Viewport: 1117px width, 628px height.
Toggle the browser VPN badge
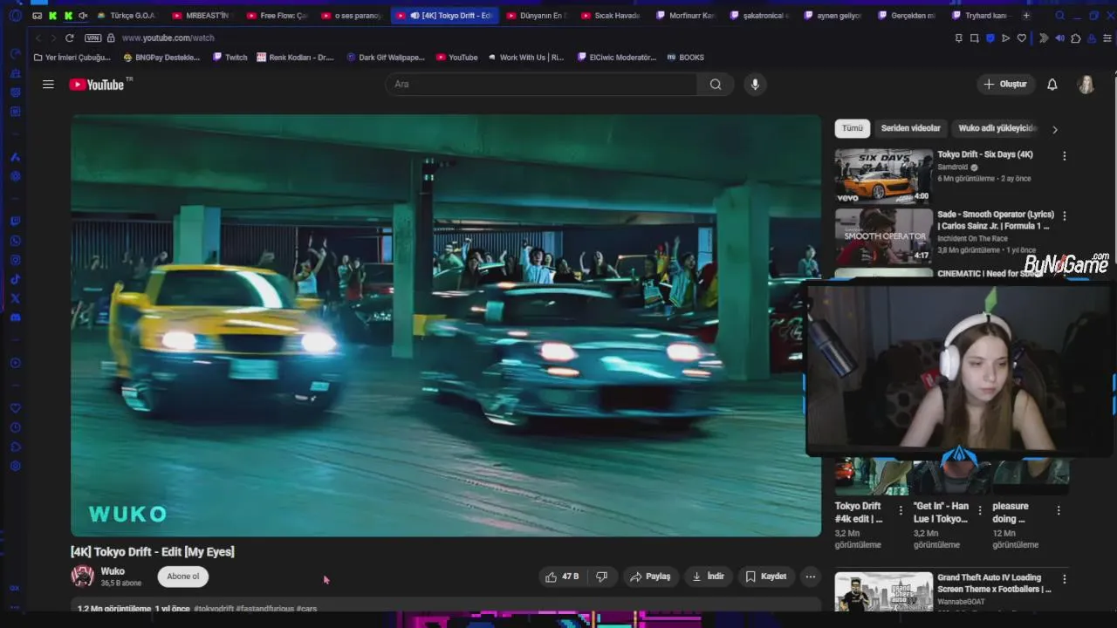93,38
